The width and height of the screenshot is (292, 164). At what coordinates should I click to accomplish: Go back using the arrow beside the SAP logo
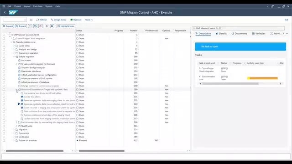[5, 12]
